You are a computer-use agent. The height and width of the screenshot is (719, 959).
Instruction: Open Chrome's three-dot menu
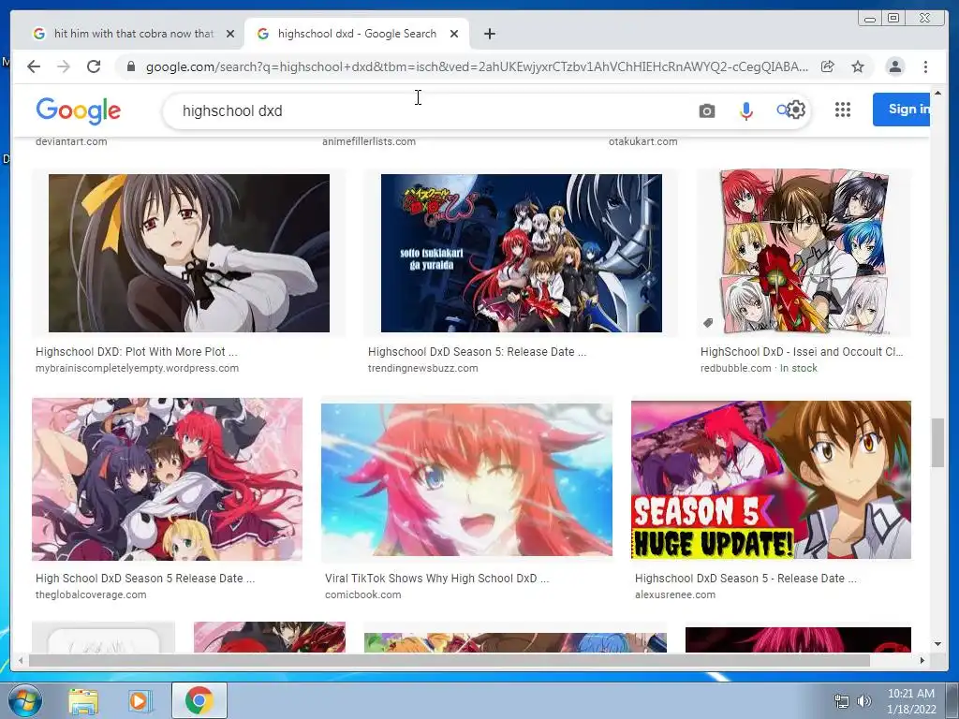coord(925,66)
